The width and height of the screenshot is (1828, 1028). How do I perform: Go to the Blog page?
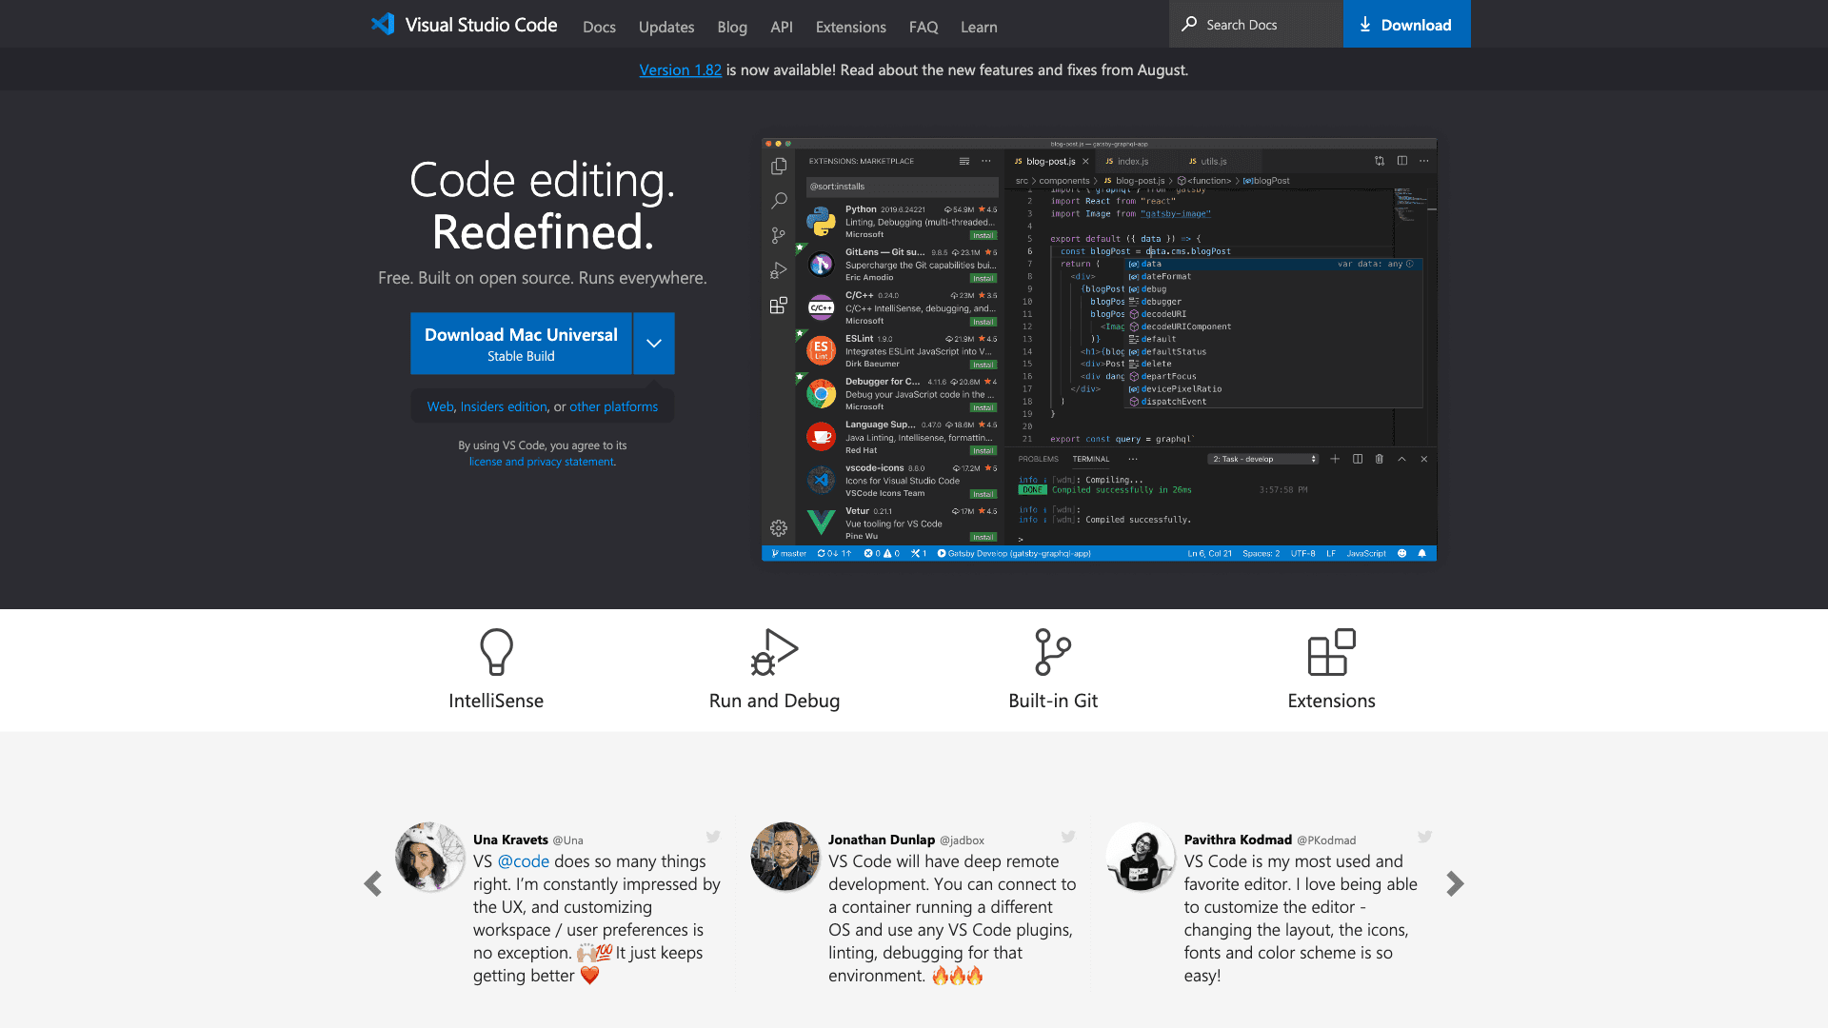coord(732,27)
